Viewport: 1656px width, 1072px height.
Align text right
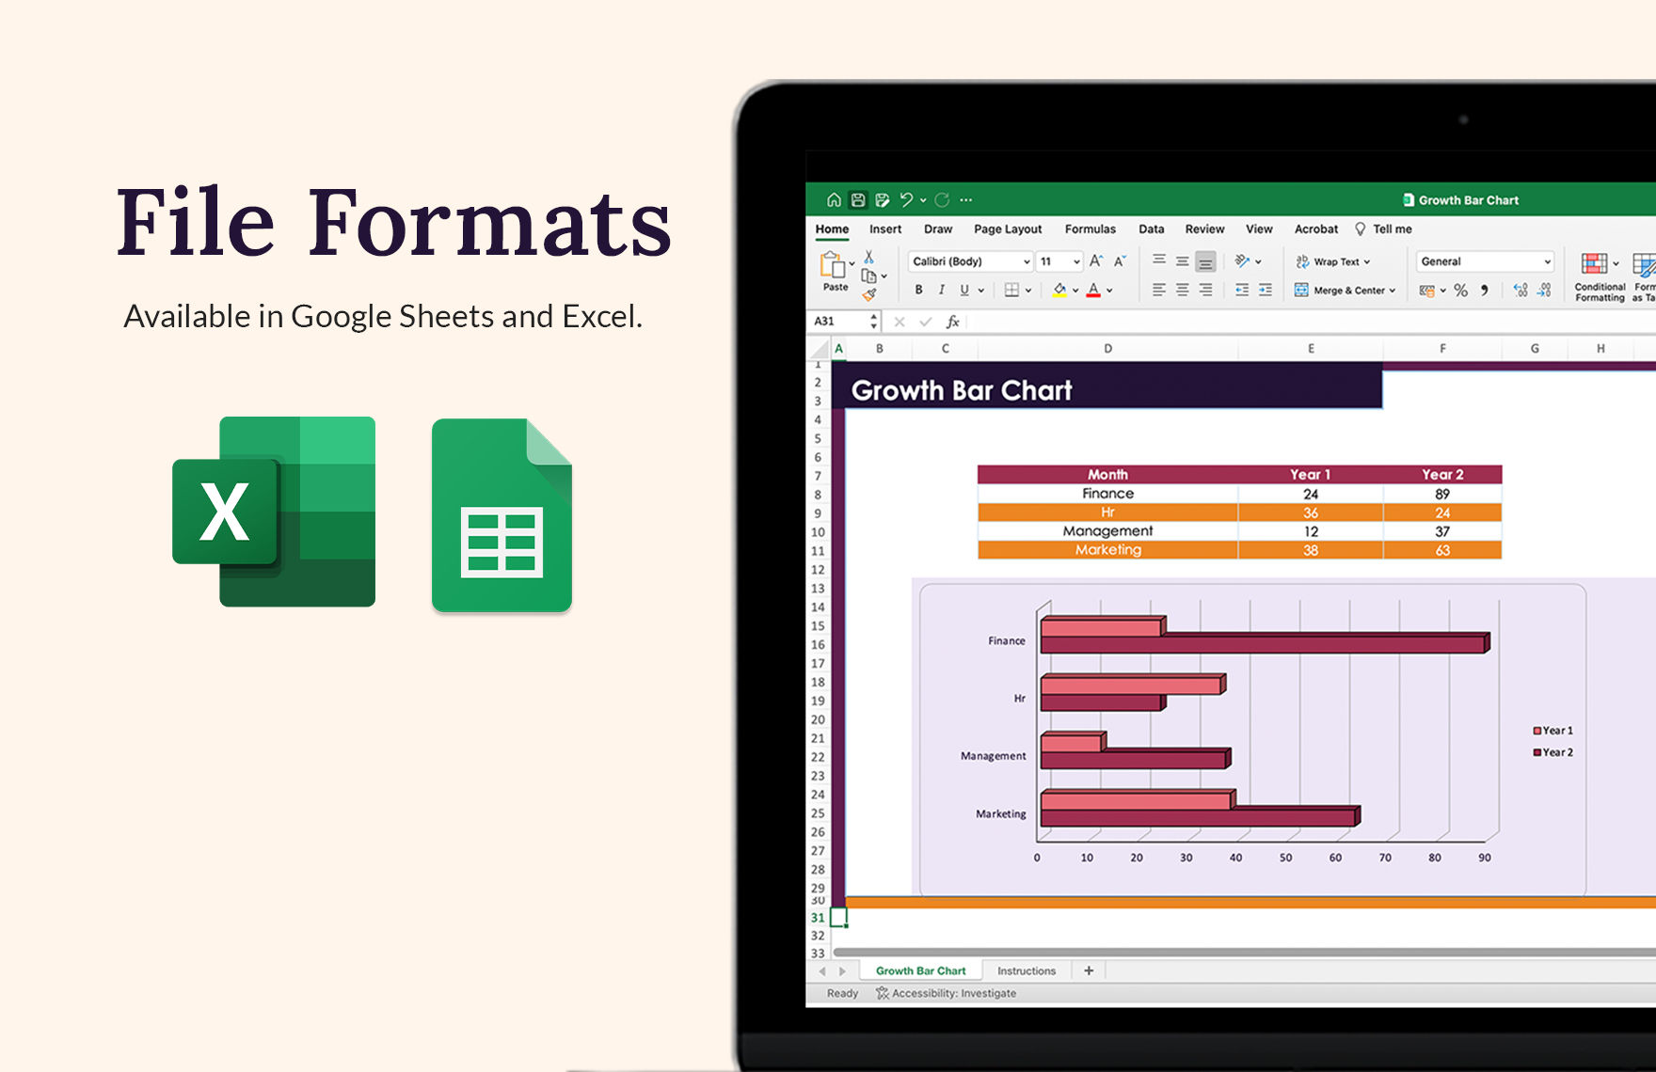(1205, 290)
